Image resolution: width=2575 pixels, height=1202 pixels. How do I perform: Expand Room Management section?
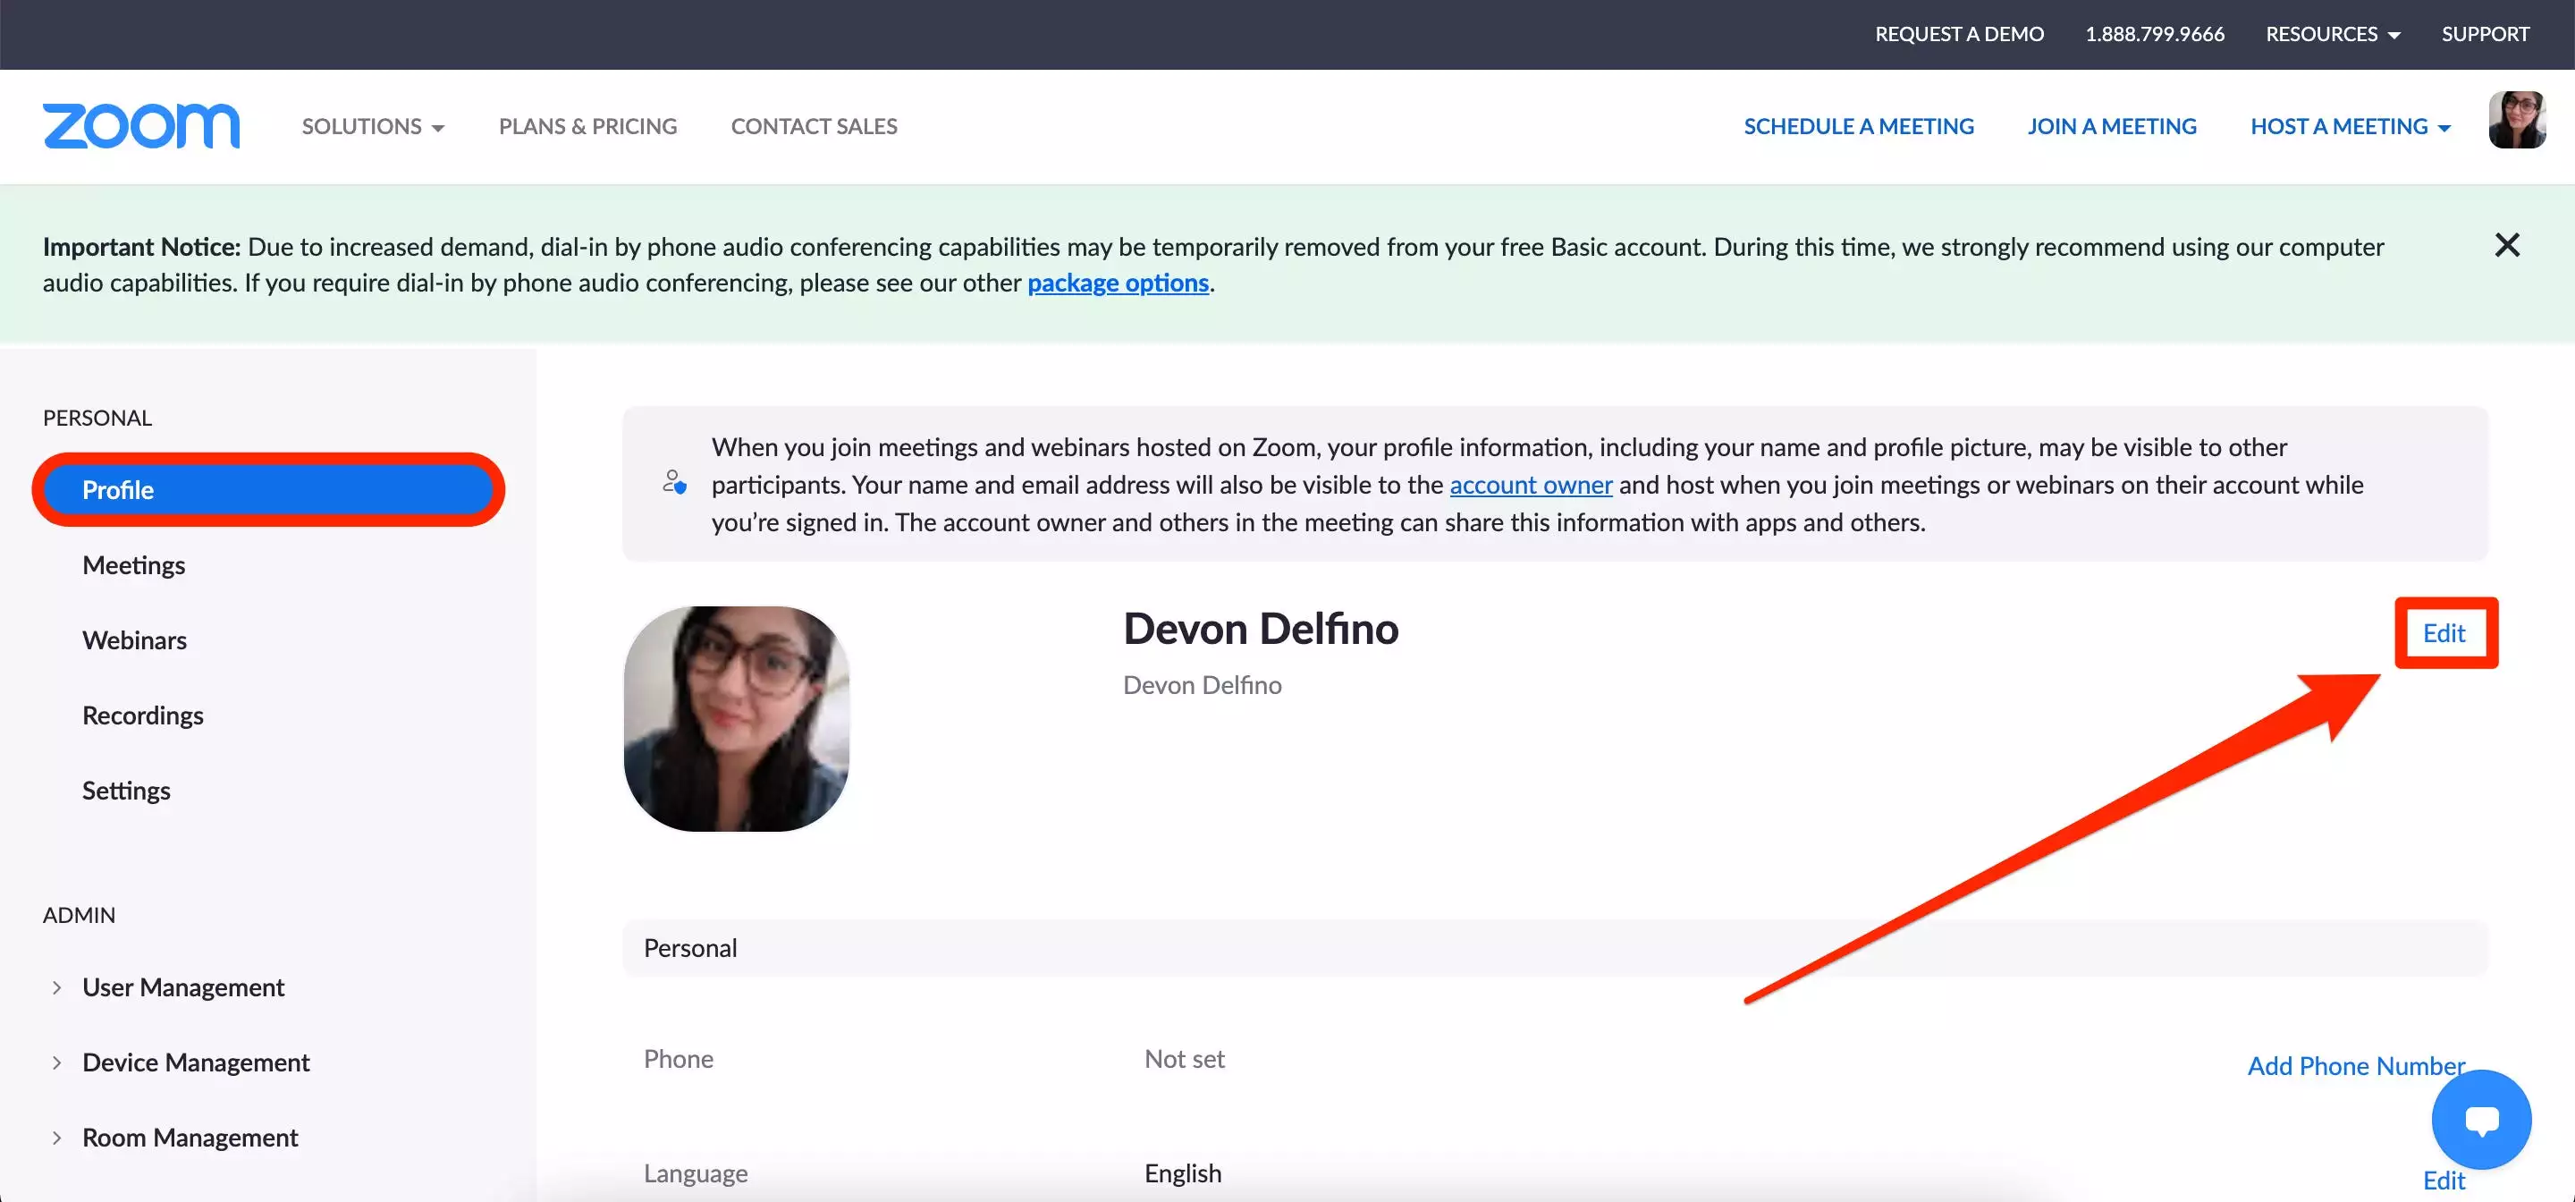point(190,1137)
